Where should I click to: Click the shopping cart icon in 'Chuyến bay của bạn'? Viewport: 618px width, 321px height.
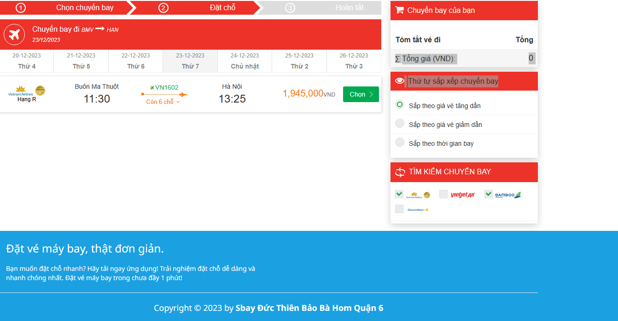pos(401,10)
